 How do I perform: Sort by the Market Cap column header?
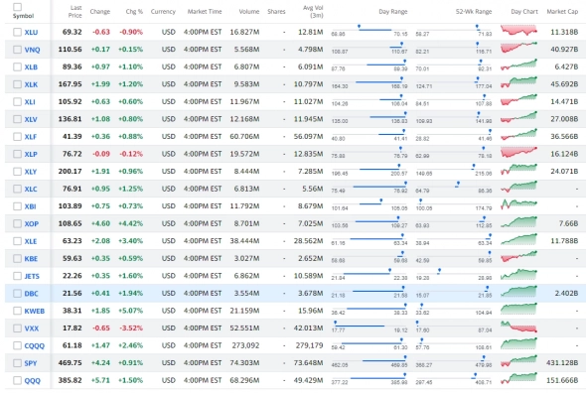[562, 12]
